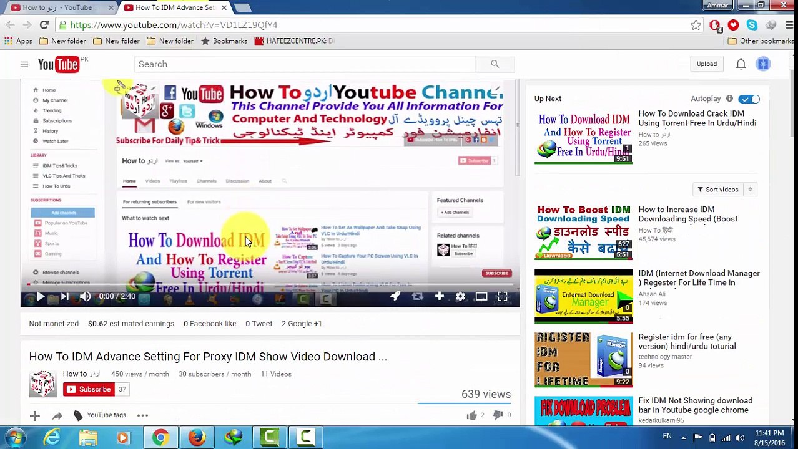Image resolution: width=798 pixels, height=449 pixels.
Task: Open Register idm for free video
Action: click(x=687, y=342)
